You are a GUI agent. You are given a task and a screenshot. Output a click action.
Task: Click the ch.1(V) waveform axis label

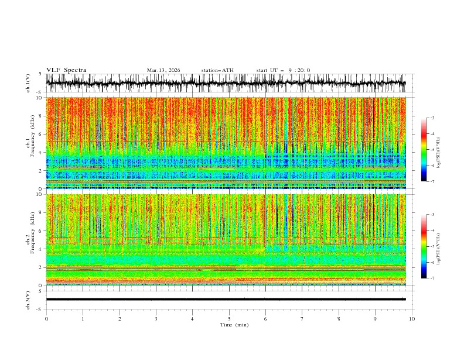click(x=28, y=83)
